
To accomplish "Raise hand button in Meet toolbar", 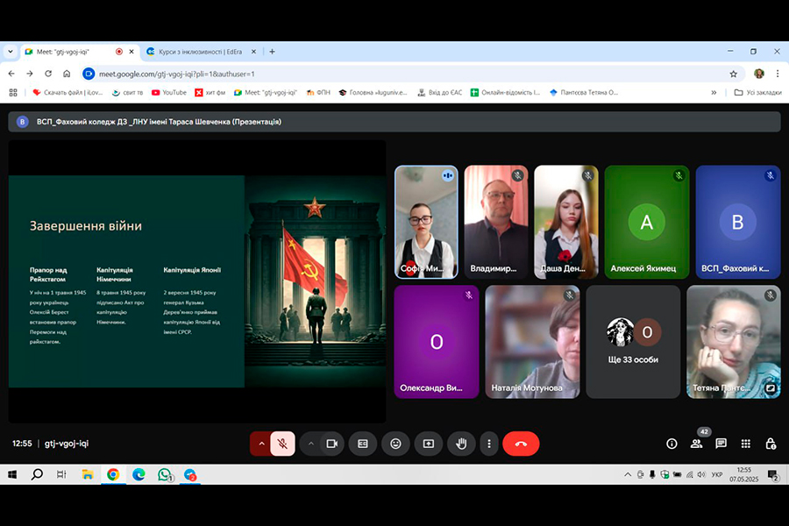I will click(461, 444).
